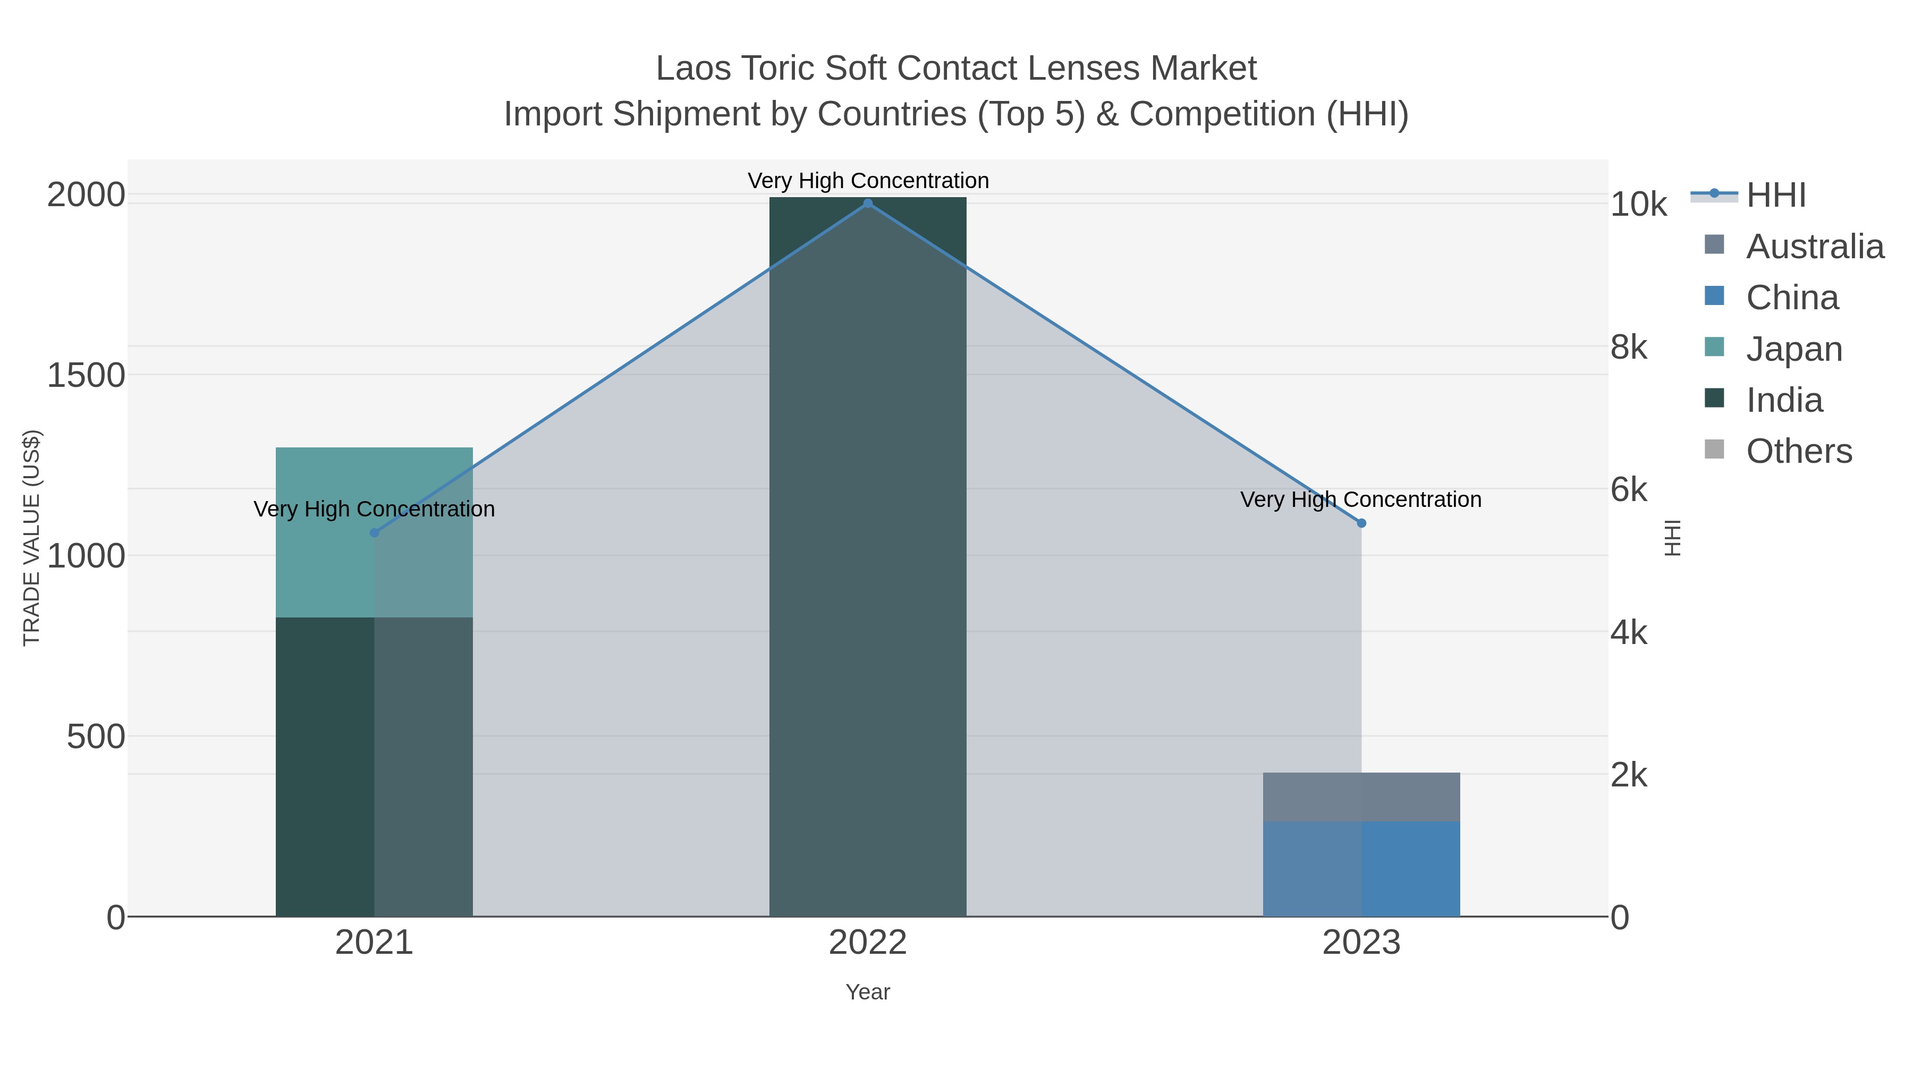Click the Australia gray legend swatch

(1714, 244)
